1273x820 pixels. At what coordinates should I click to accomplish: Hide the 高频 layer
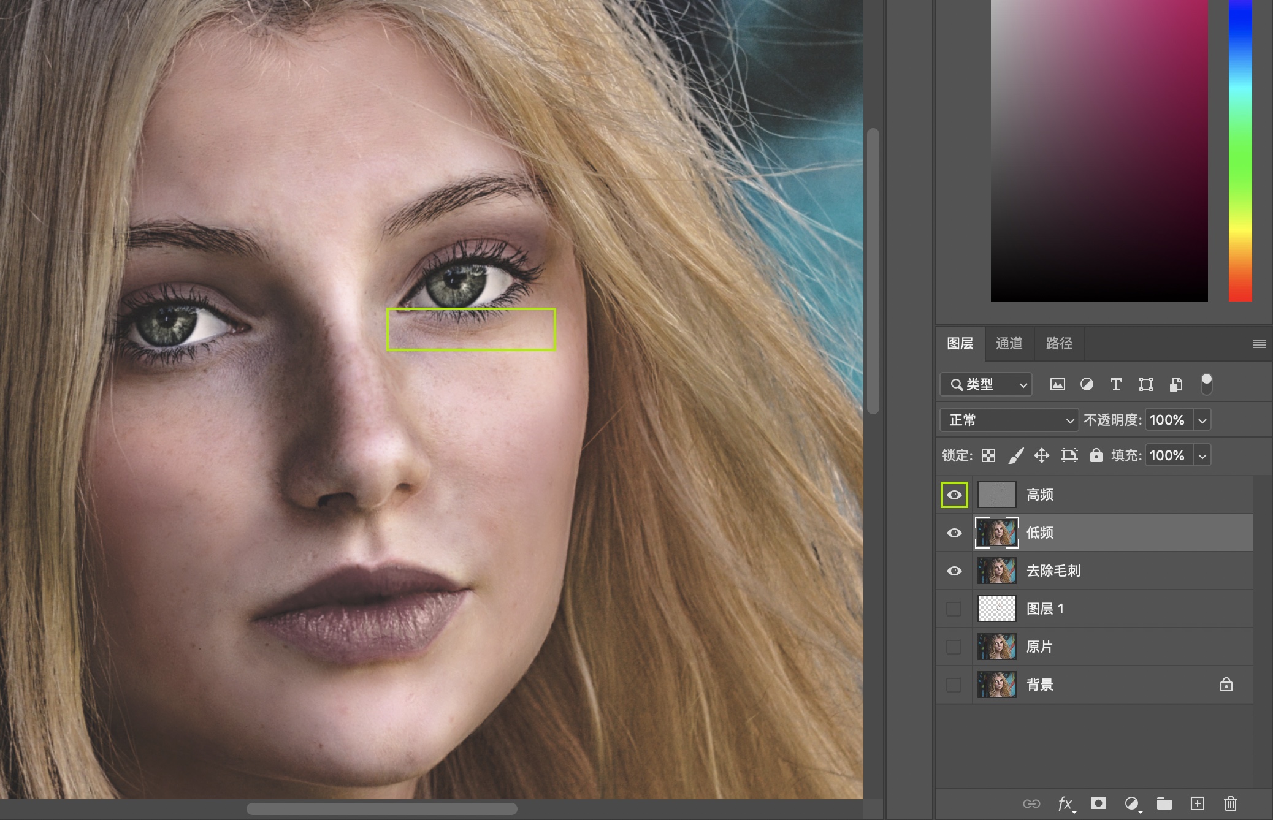click(x=954, y=495)
